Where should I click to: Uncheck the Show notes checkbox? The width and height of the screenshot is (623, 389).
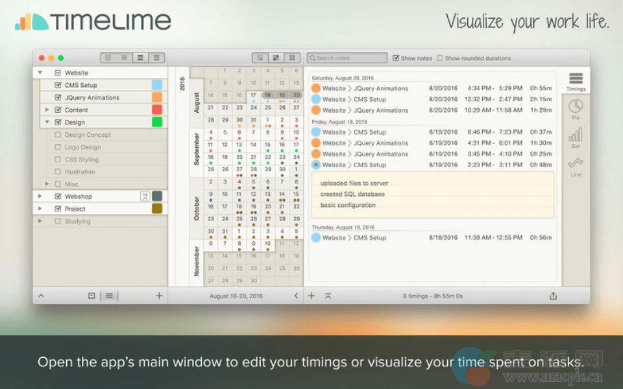pyautogui.click(x=396, y=58)
